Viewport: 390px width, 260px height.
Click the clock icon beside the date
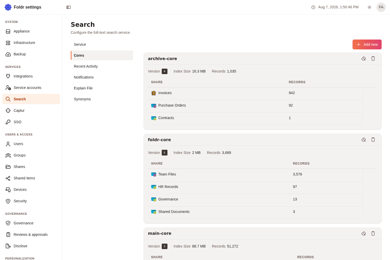pos(313,7)
